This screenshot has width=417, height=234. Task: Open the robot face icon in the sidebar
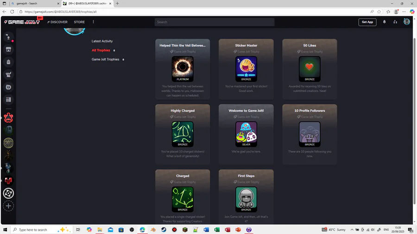coord(8,87)
